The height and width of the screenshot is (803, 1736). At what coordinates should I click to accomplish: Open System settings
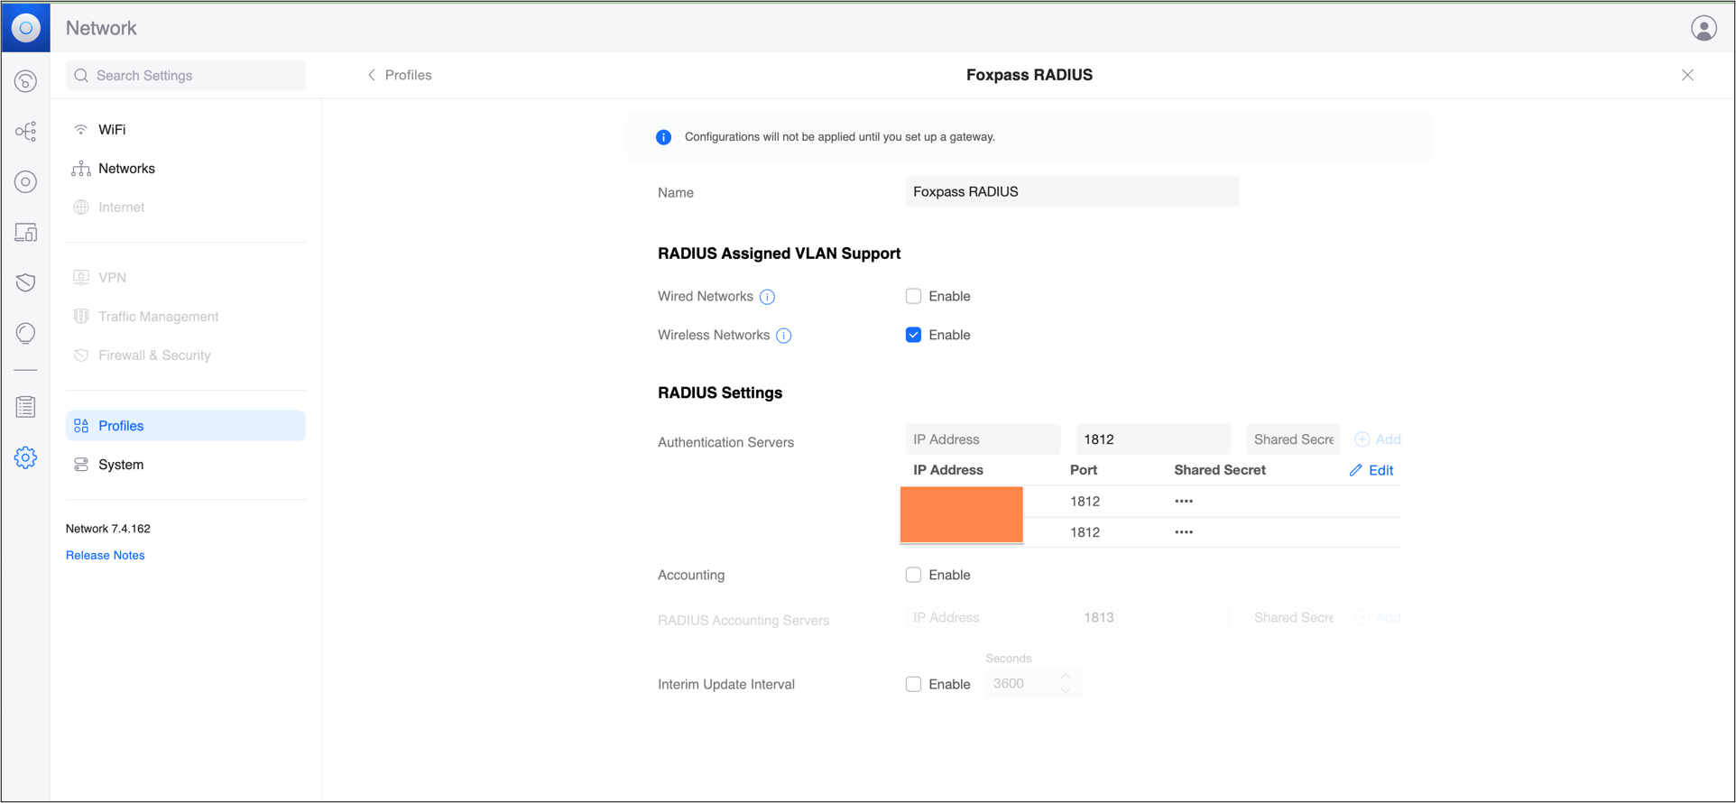[185, 465]
